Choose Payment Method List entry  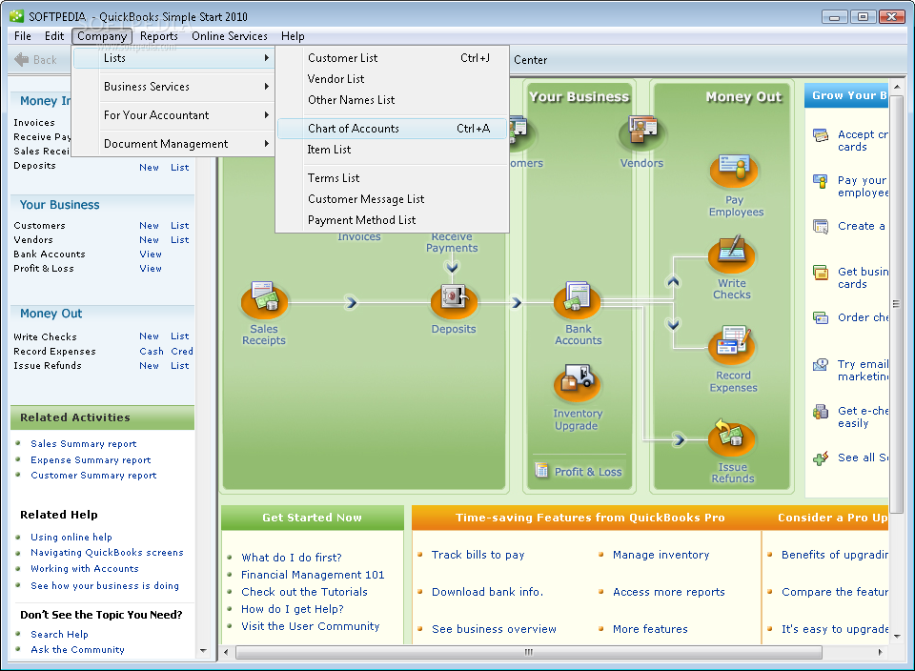392,220
